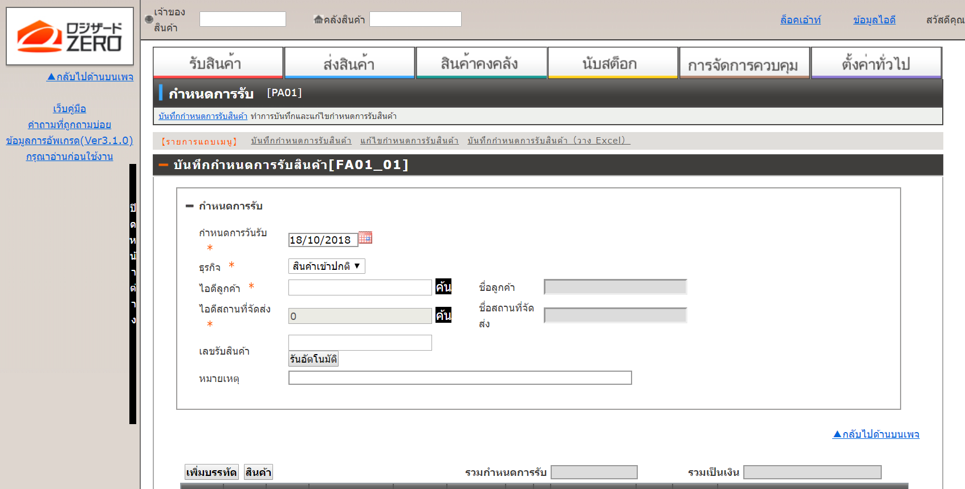Select the นับสต็อก tab
The image size is (965, 489).
[x=612, y=63]
